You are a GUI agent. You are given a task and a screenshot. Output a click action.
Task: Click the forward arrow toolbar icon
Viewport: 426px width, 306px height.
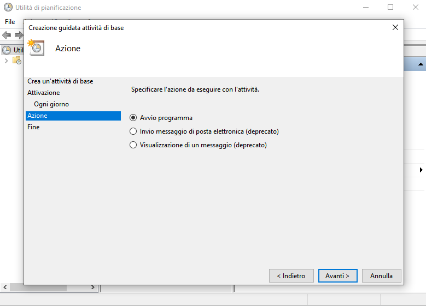tap(19, 35)
